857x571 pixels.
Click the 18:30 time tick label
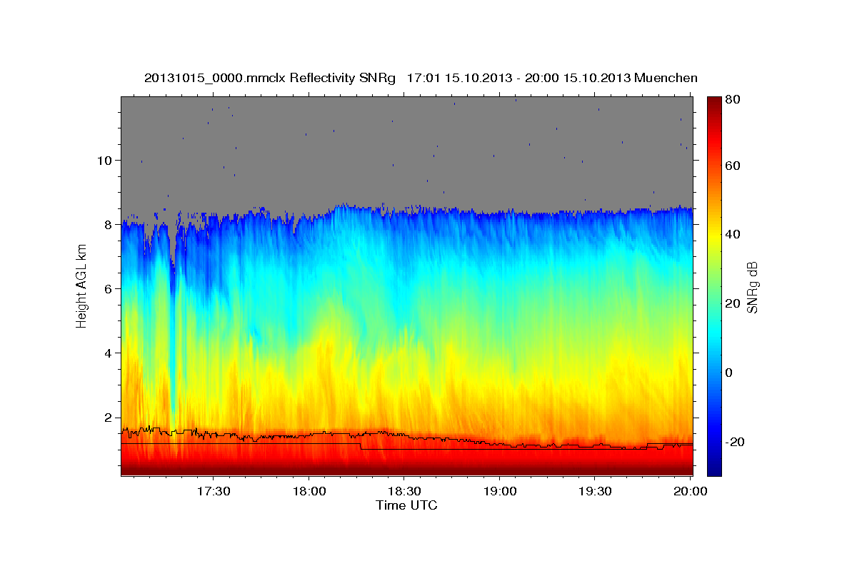[x=404, y=492]
